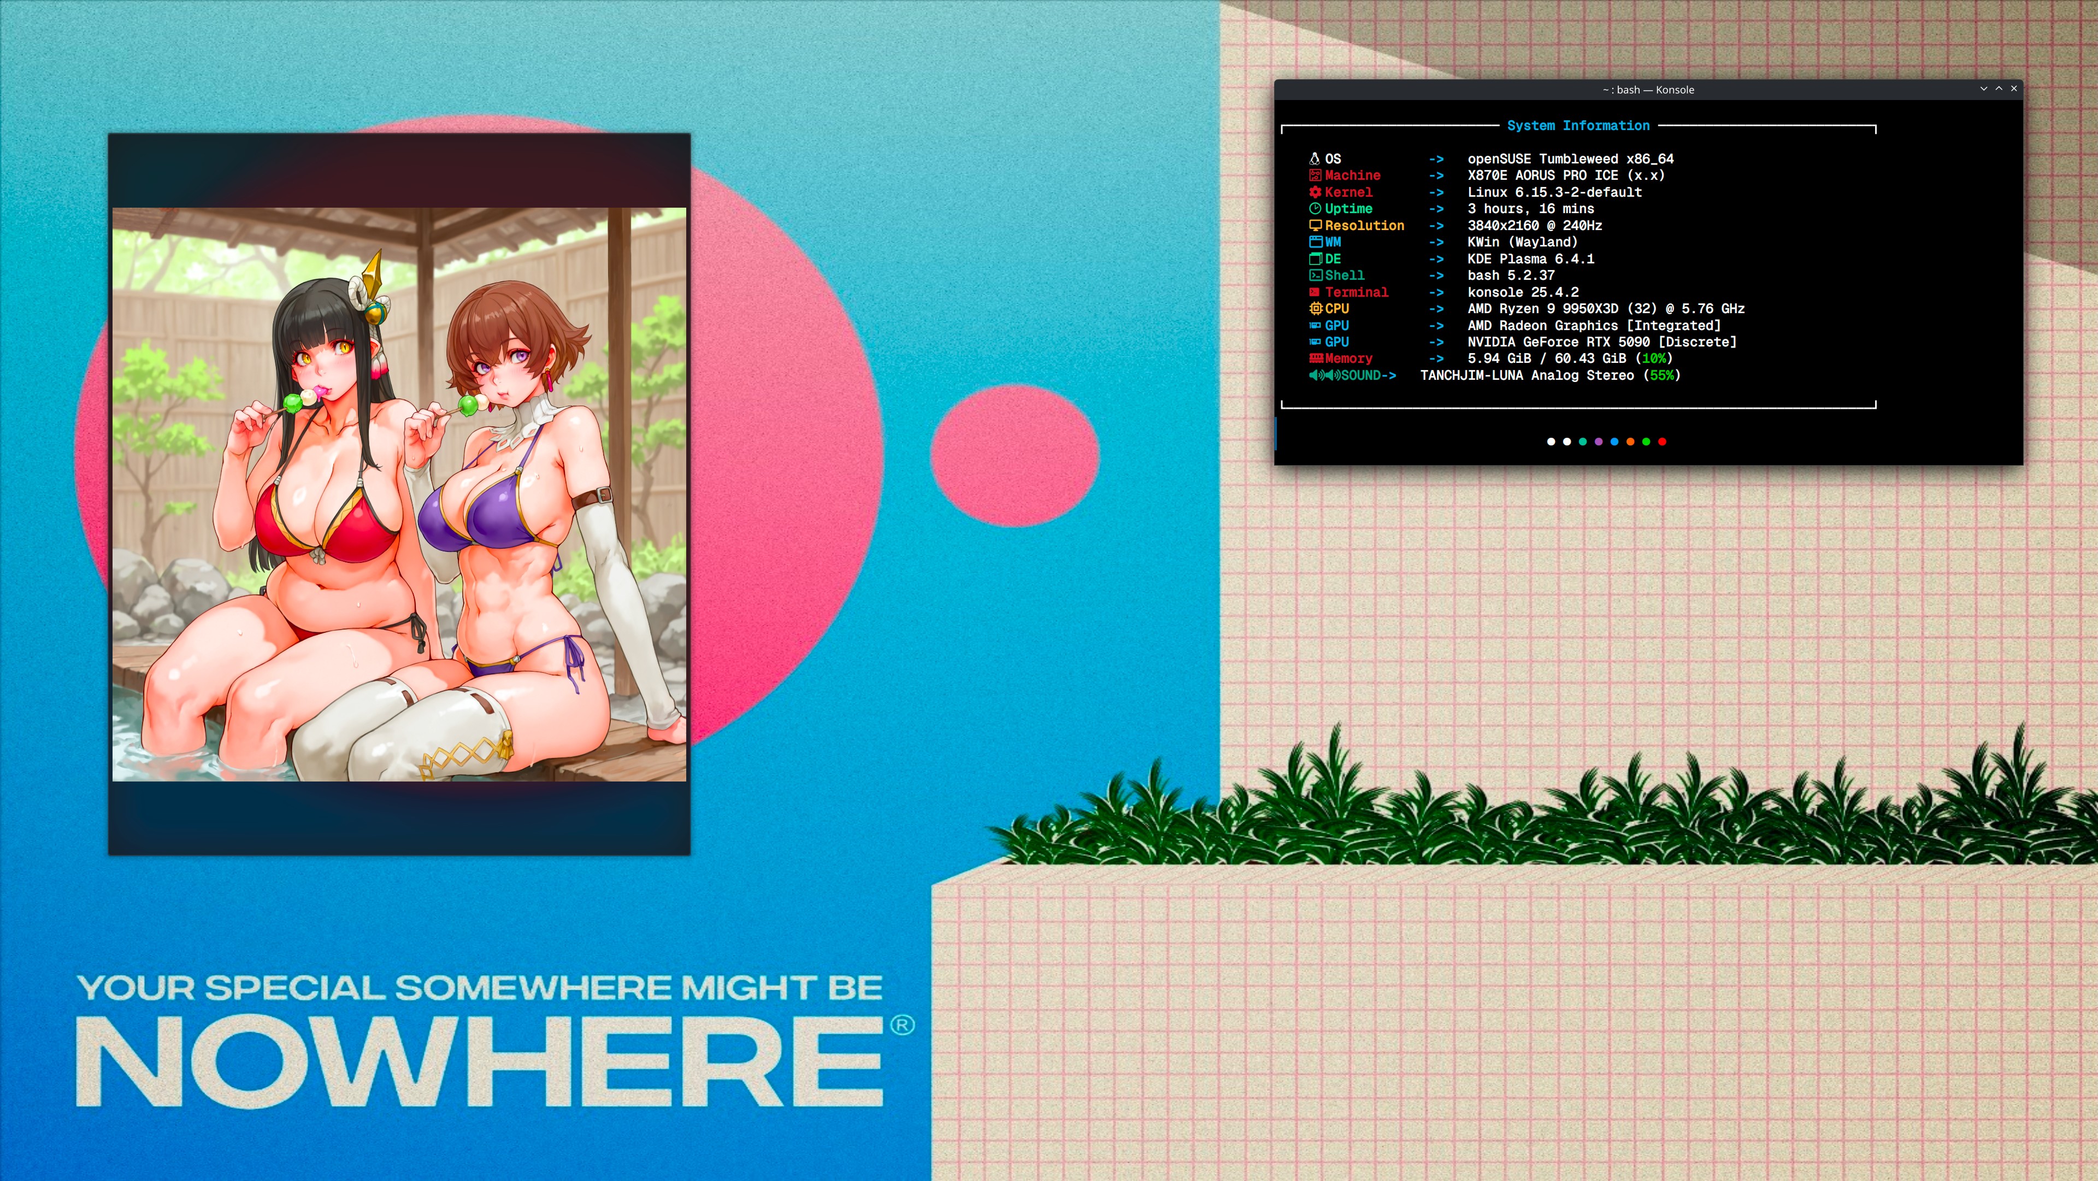Image resolution: width=2098 pixels, height=1181 pixels.
Task: Click the 'Terminal' label in Konsole
Action: coord(1356,292)
